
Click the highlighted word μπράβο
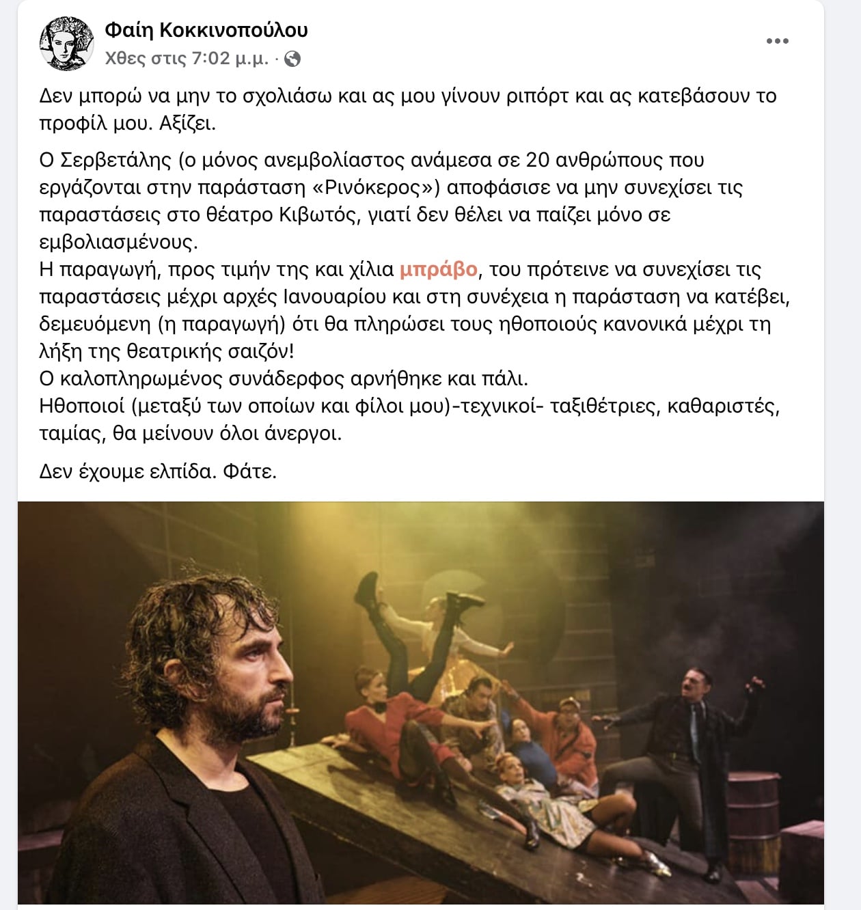point(438,269)
